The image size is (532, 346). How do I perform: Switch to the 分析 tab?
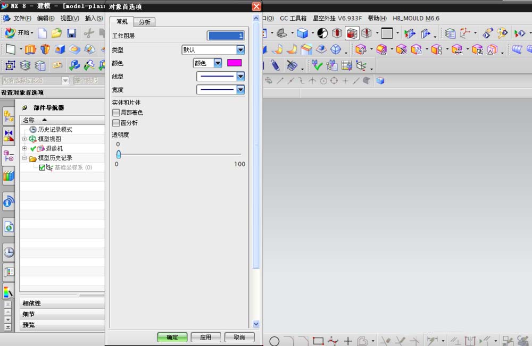[144, 22]
